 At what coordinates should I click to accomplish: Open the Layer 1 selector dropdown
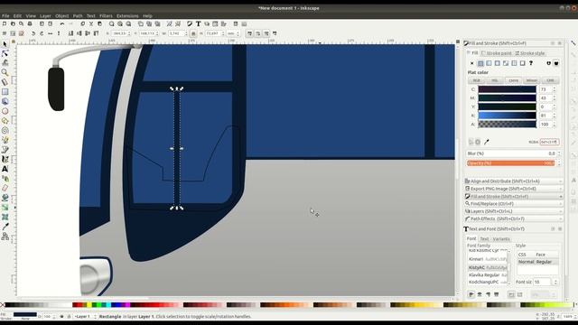[85, 317]
